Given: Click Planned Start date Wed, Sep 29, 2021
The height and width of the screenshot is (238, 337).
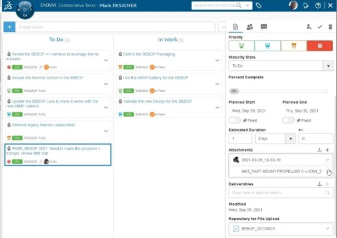Looking at the screenshot, I should (249, 111).
